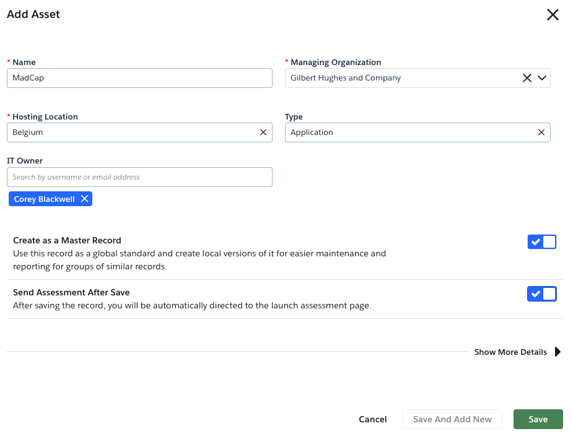Close the Add Asset dialog

(553, 14)
